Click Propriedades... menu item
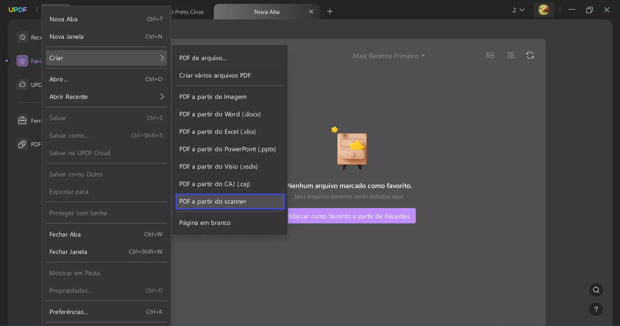Image resolution: width=620 pixels, height=326 pixels. click(106, 290)
